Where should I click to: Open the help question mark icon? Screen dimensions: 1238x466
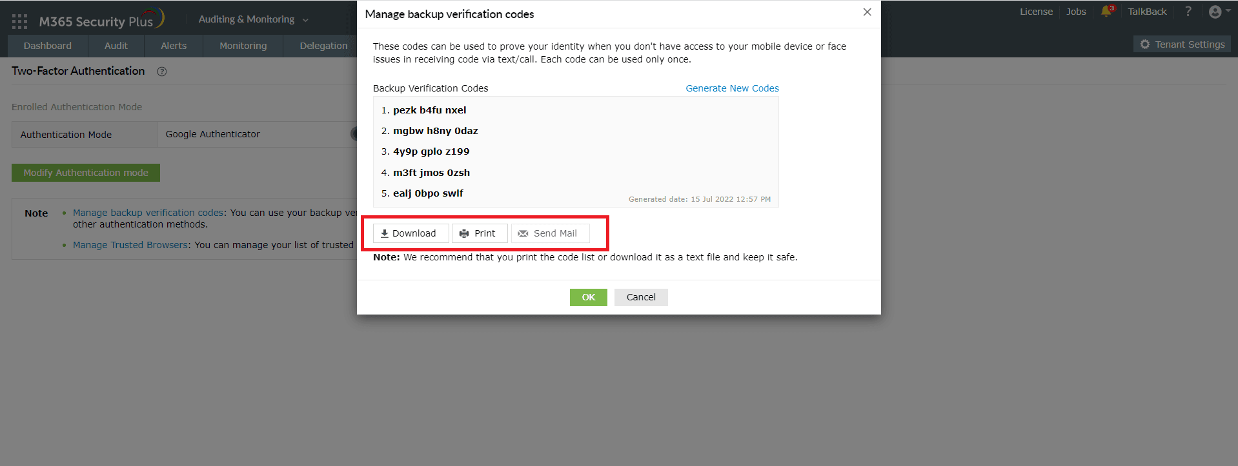pos(1188,12)
